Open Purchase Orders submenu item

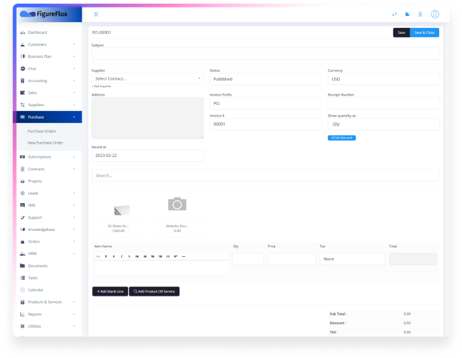[x=42, y=131]
